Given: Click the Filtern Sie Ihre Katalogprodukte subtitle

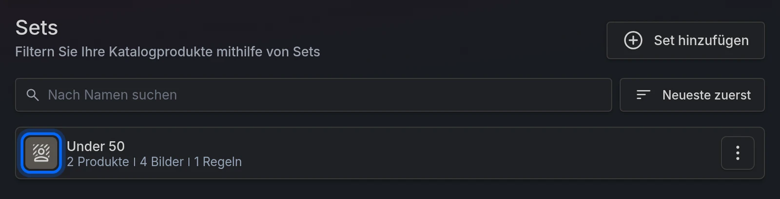Looking at the screenshot, I should pyautogui.click(x=168, y=52).
